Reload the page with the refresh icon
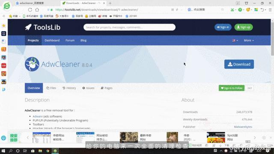The image size is (274, 154). tap(30, 10)
